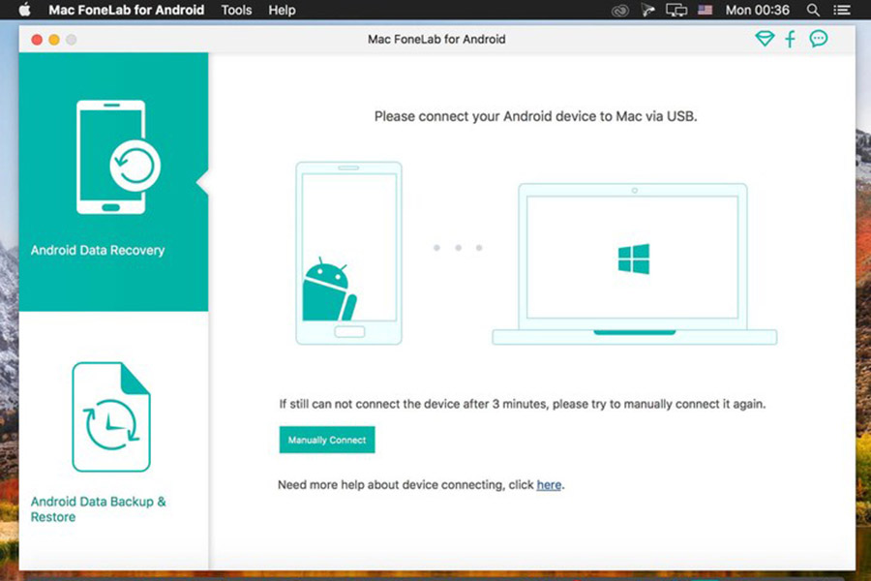Open the Apple menu
Image resolution: width=871 pixels, height=581 pixels.
tap(24, 10)
